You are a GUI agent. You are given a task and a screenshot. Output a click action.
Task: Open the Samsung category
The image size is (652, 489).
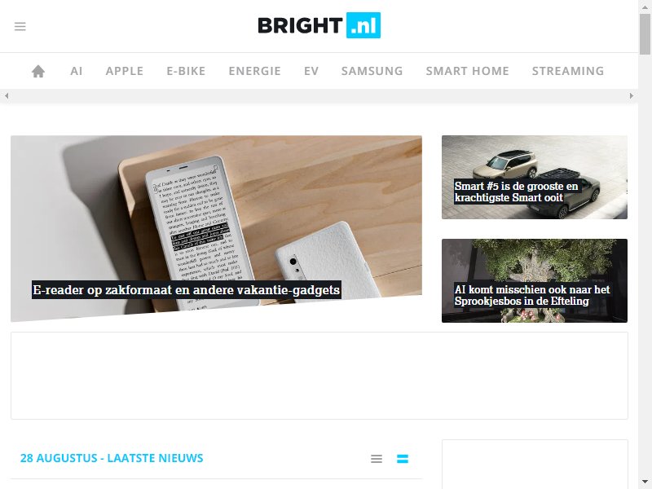[372, 71]
